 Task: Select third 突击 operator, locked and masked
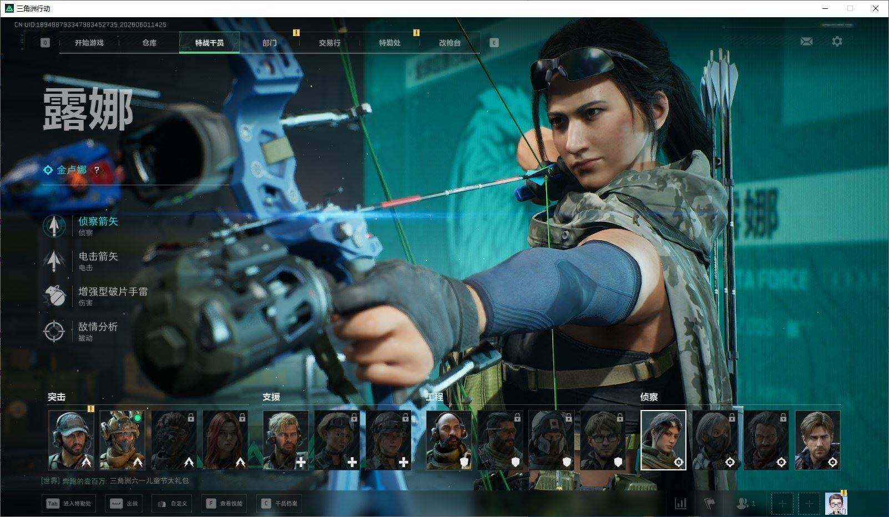pyautogui.click(x=174, y=440)
